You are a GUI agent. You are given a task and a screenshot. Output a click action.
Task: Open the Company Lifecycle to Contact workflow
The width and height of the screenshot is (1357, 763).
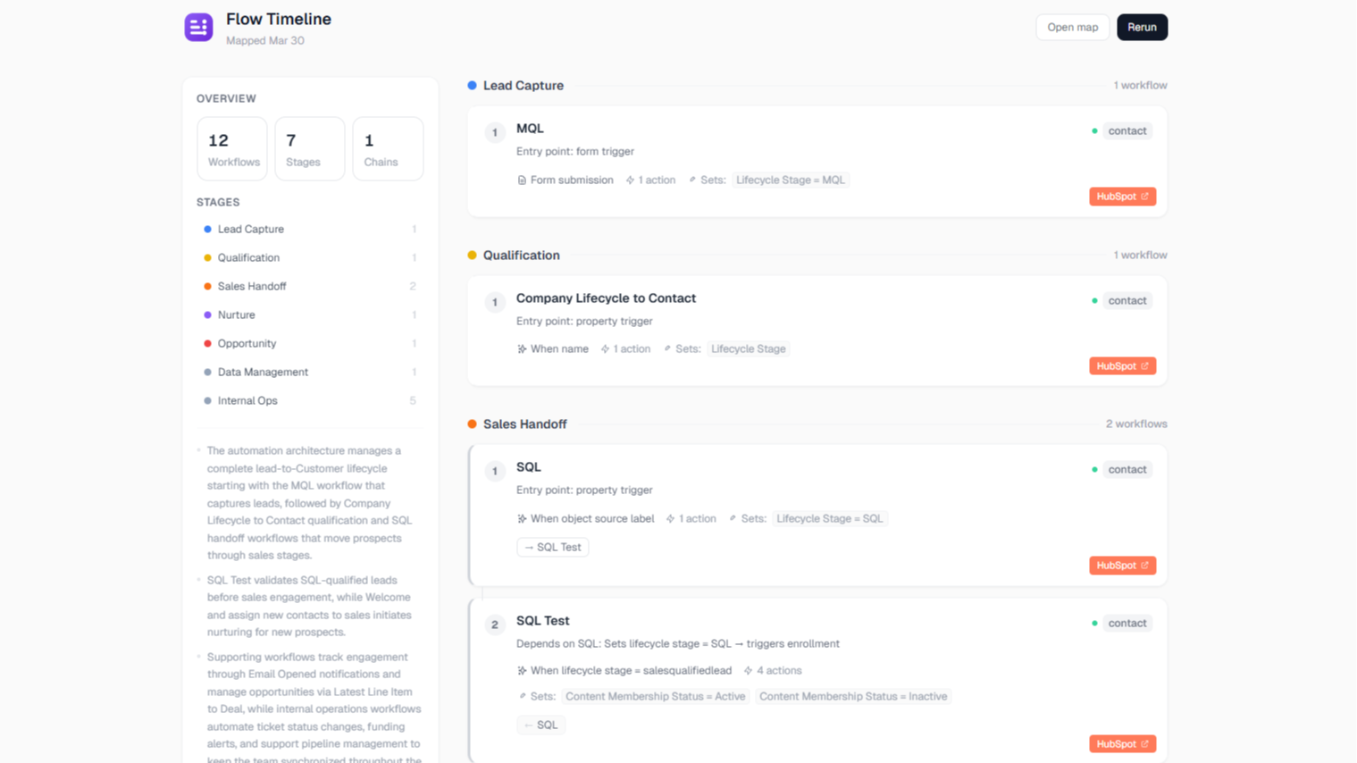coord(606,298)
